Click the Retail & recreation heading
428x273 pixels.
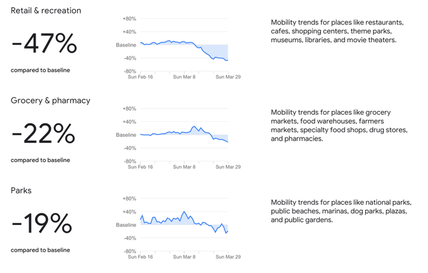[45, 11]
